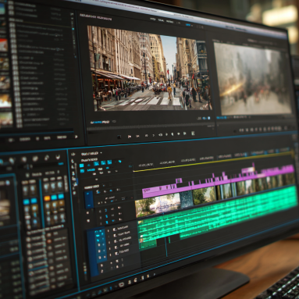Select the first timeline clip showing lake and trees
299x299 pixels.
[x=158, y=205]
